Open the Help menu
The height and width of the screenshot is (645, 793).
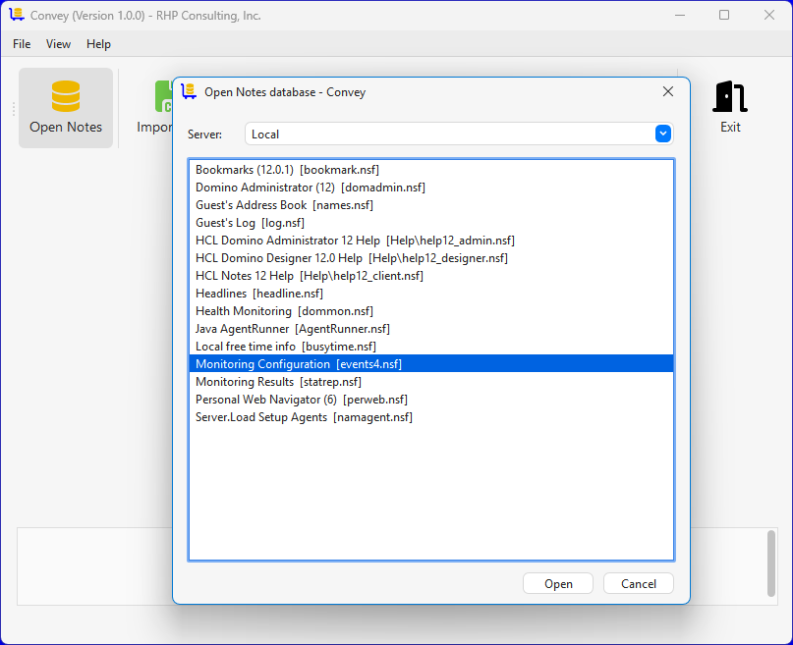pos(98,44)
